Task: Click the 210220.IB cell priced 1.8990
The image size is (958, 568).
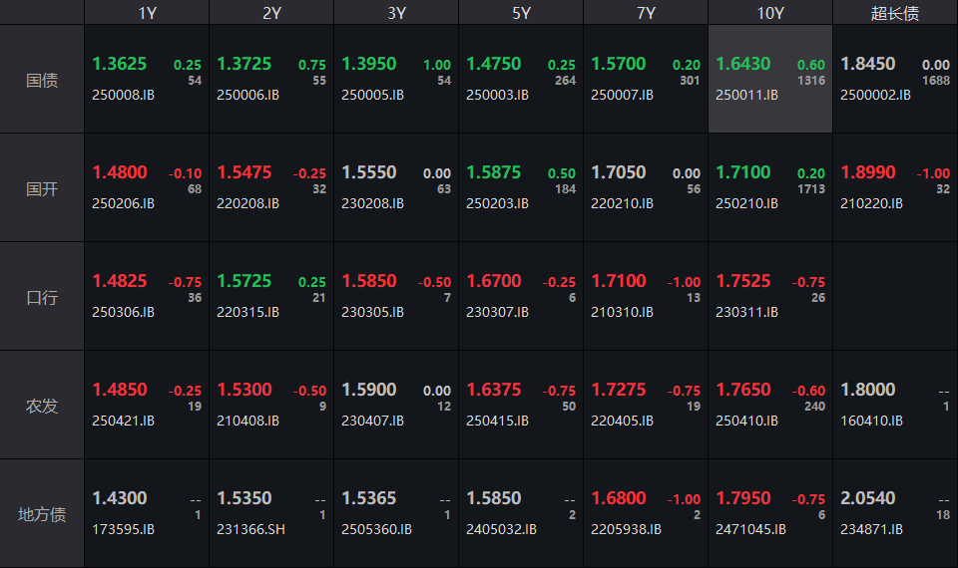Action: (x=895, y=188)
